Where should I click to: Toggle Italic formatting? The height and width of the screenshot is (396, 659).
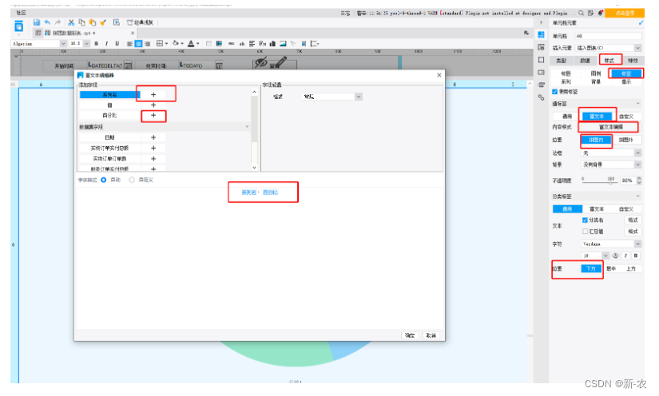[107, 43]
